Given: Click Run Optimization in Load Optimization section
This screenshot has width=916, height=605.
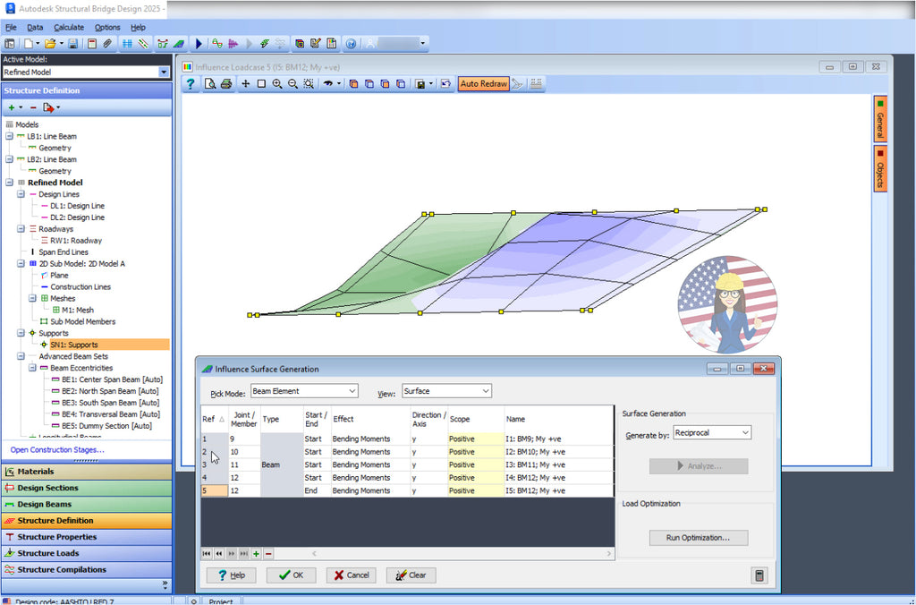Looking at the screenshot, I should [x=699, y=537].
